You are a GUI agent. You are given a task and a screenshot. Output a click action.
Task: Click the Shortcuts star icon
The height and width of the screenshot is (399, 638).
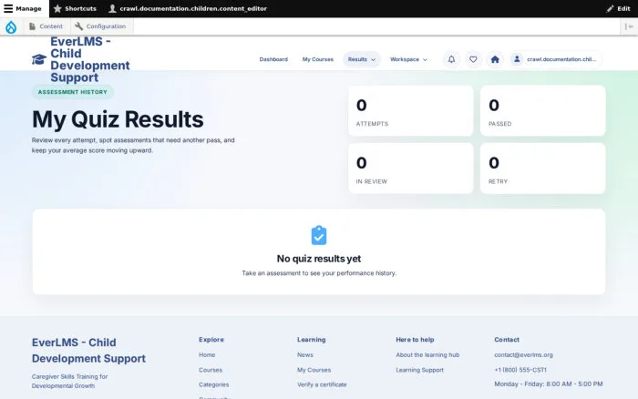click(x=57, y=8)
